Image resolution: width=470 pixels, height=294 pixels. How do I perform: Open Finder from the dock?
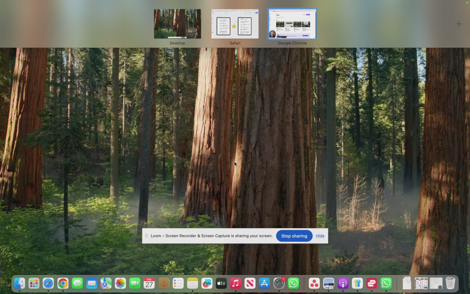click(x=20, y=283)
